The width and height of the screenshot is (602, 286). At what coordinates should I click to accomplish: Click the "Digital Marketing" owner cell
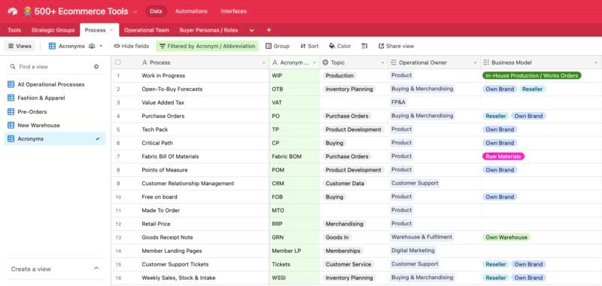(x=434, y=251)
